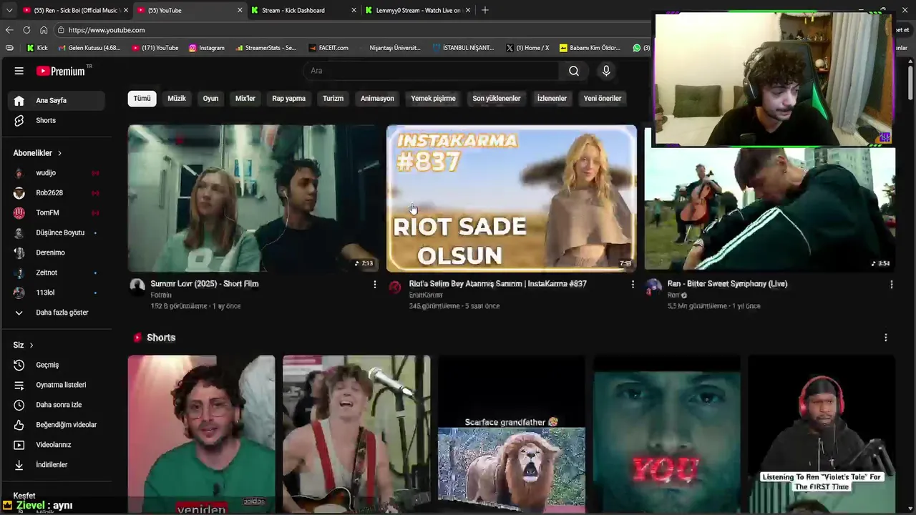The width and height of the screenshot is (916, 515).
Task: Open Geçmiş watch history
Action: point(57,366)
